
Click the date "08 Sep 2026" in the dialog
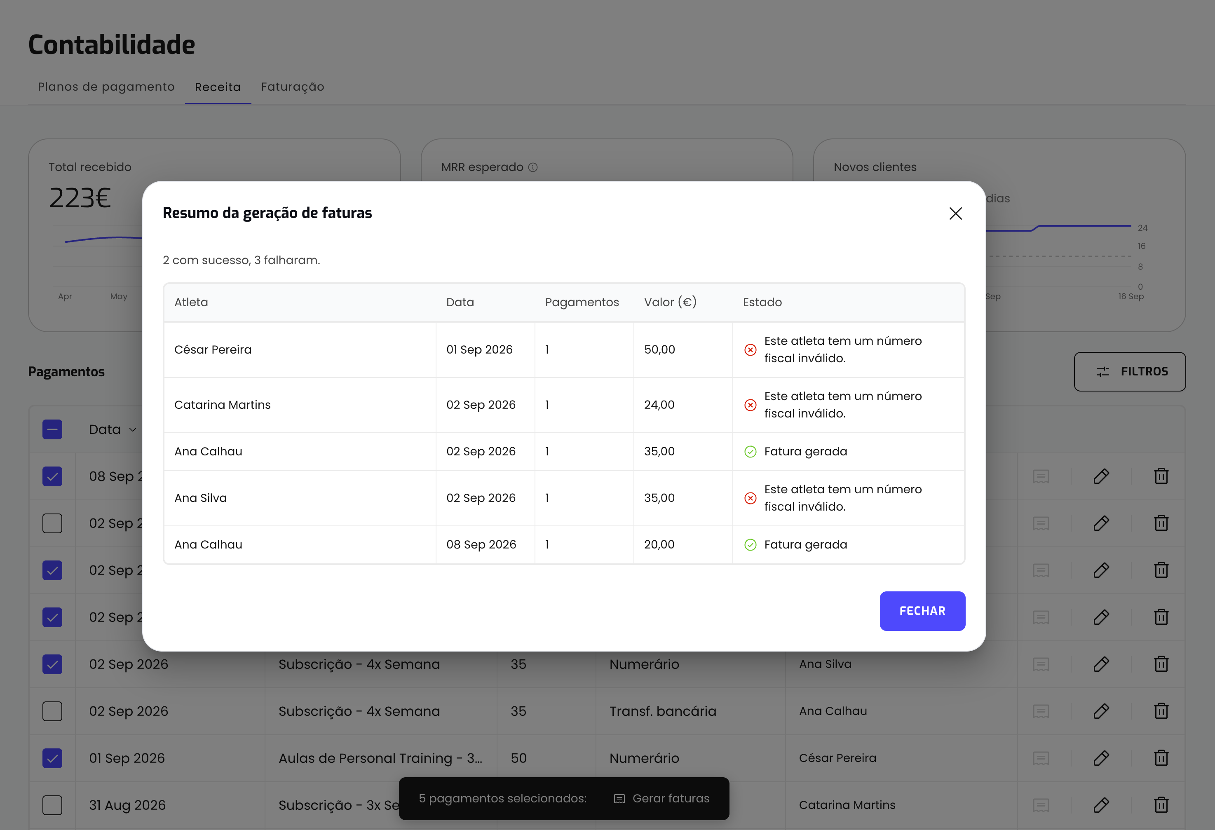[x=481, y=545]
